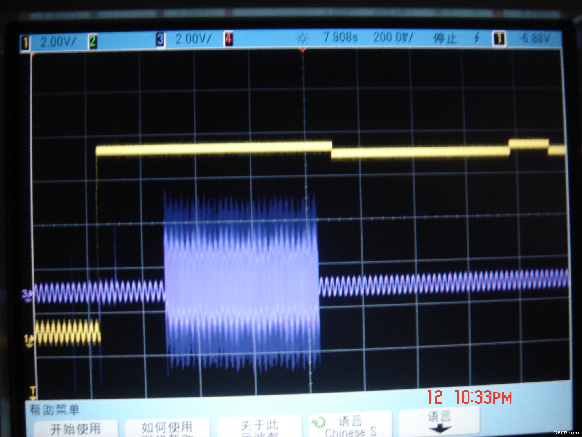Viewport: 582px width, 437px height.
Task: Click the channel 1 ground reference marker
Action: pos(29,341)
